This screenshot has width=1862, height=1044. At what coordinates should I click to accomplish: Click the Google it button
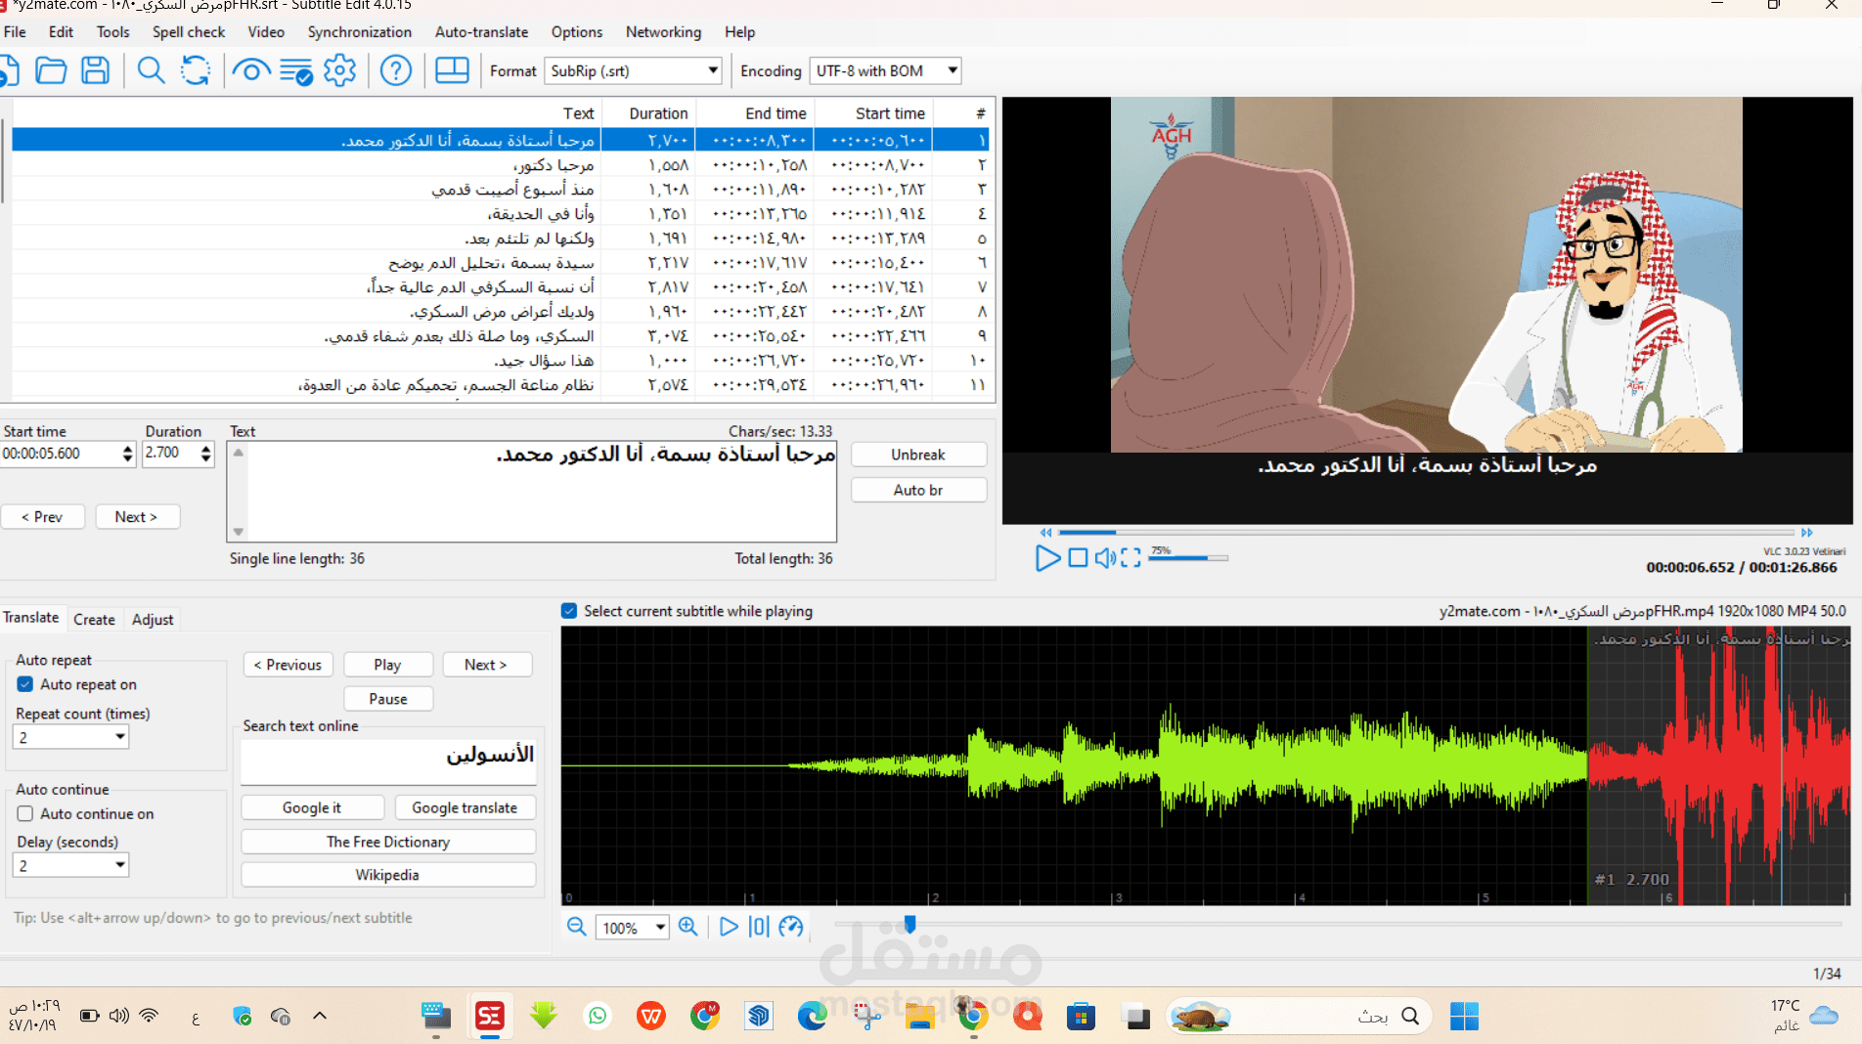[x=312, y=807]
